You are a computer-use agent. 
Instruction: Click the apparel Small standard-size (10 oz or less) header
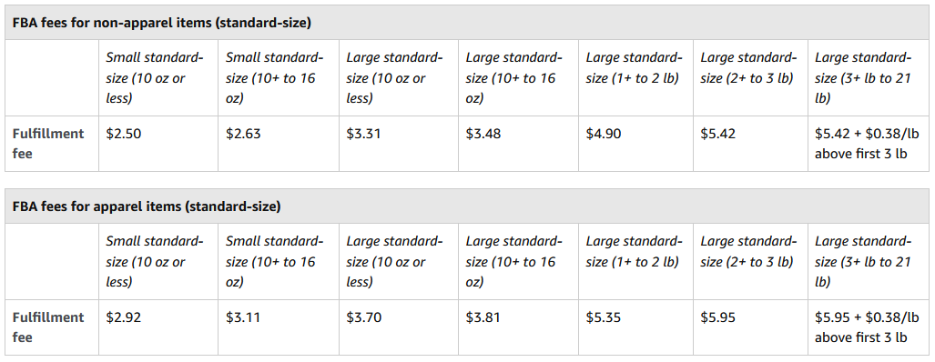155,261
